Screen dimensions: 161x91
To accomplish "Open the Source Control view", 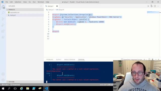I will pyautogui.click(x=3, y=19).
